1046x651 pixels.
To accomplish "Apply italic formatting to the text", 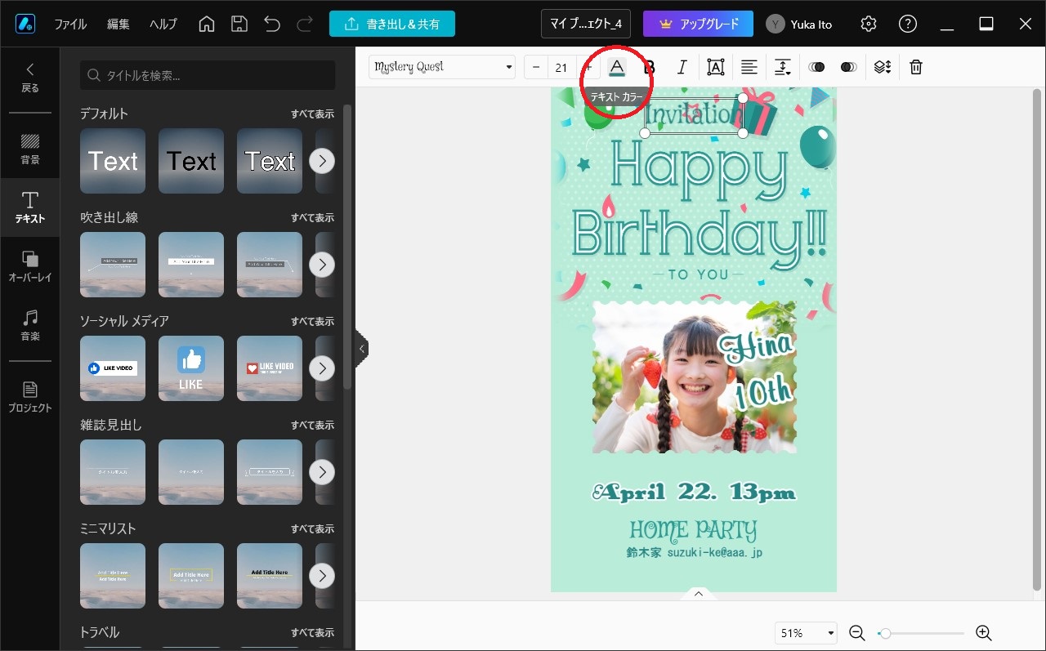I will 682,67.
